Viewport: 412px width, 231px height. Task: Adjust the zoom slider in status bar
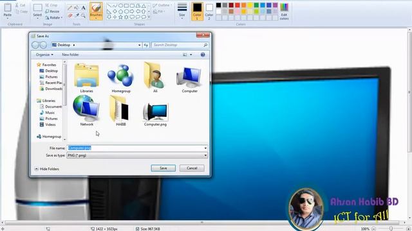click(x=391, y=228)
